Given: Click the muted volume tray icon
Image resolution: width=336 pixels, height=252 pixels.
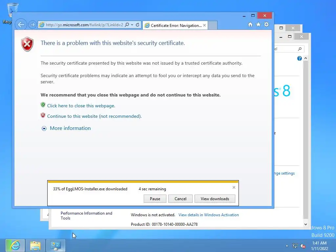Looking at the screenshot, I should click(303, 246).
